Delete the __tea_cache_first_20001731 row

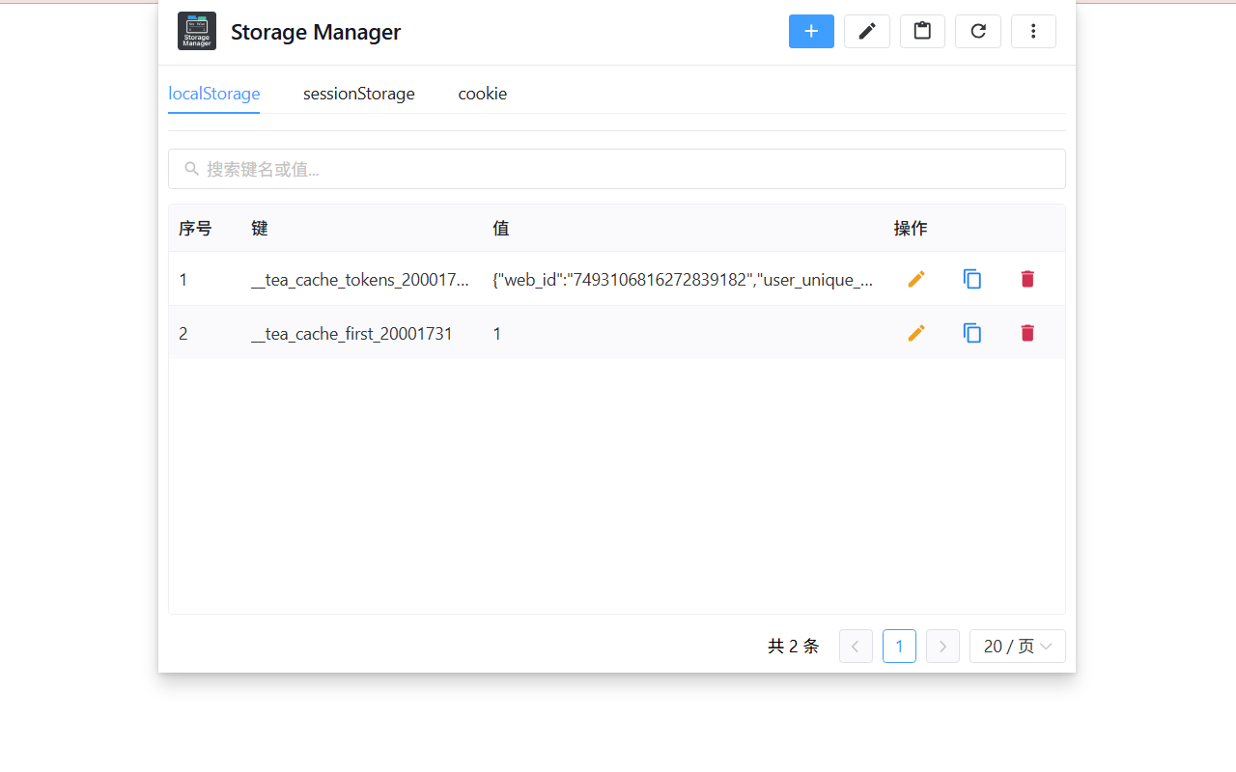point(1027,333)
